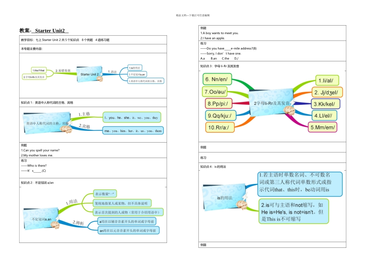
Task: Select the "a用在以辅音音素开头的单词或字母前" node
Action: [127, 221]
